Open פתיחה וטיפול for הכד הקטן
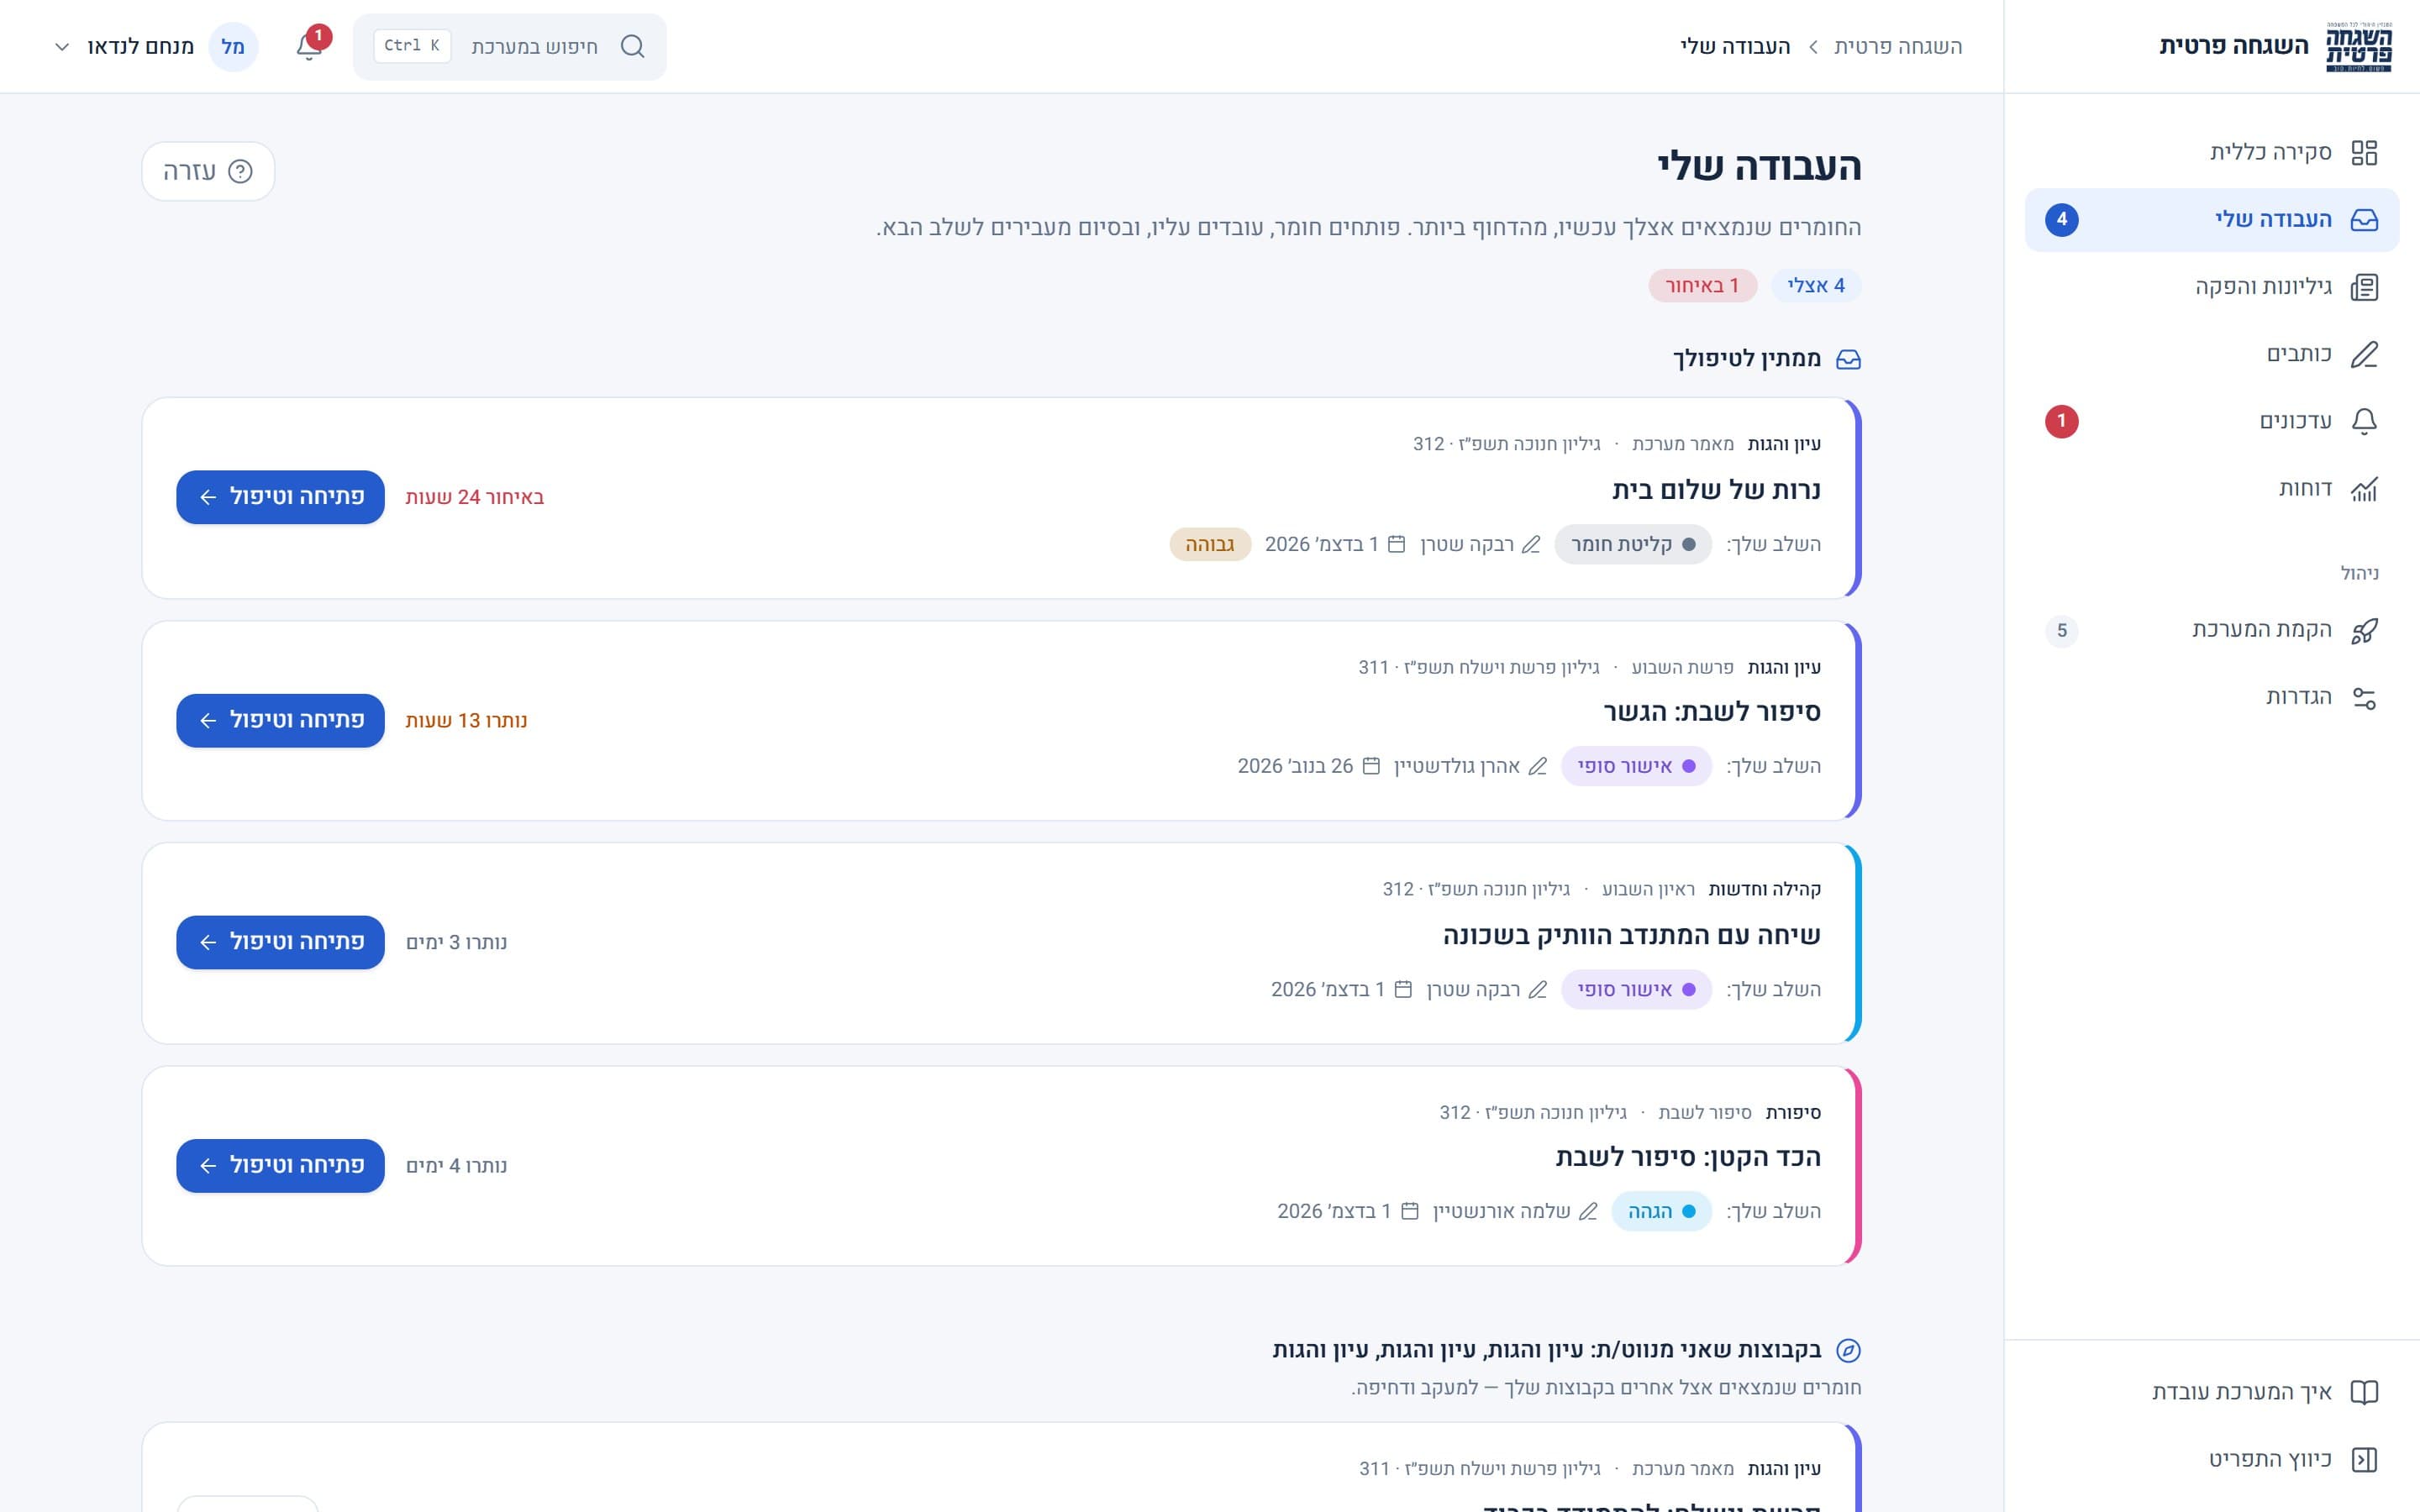Viewport: 2420px width, 1512px height. (281, 1165)
